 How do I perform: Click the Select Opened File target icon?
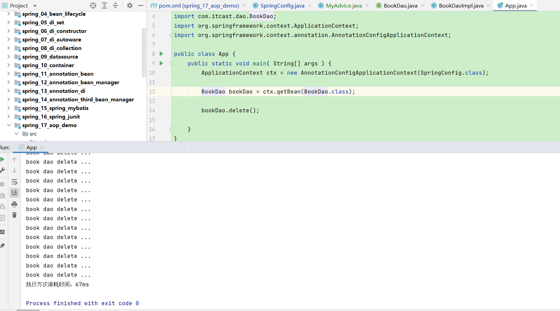pyautogui.click(x=93, y=5)
